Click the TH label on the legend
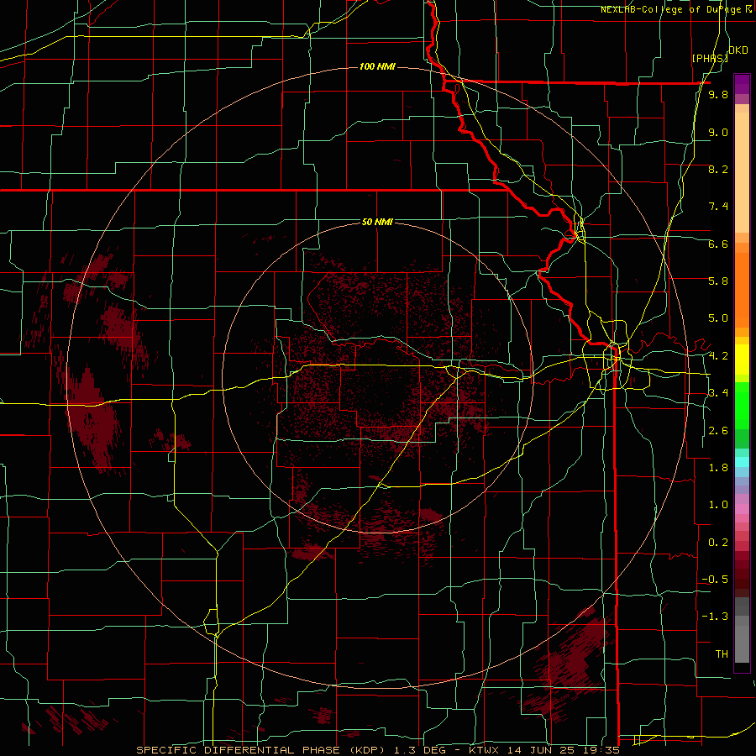The width and height of the screenshot is (756, 756). click(722, 654)
